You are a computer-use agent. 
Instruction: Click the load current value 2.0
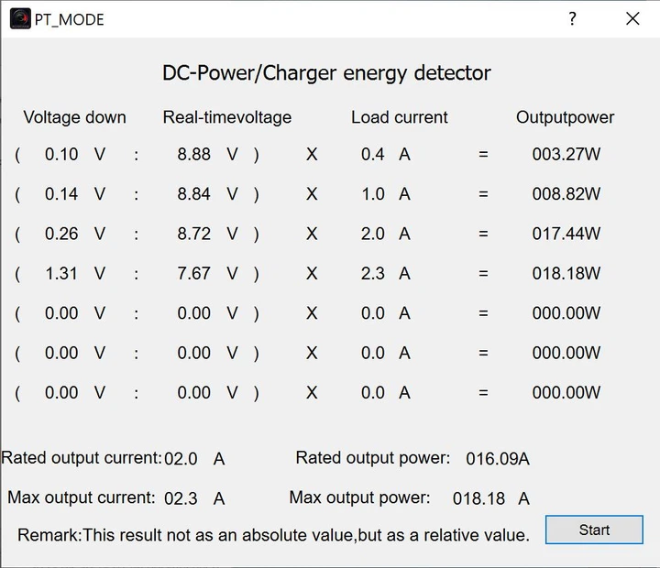[x=372, y=234]
